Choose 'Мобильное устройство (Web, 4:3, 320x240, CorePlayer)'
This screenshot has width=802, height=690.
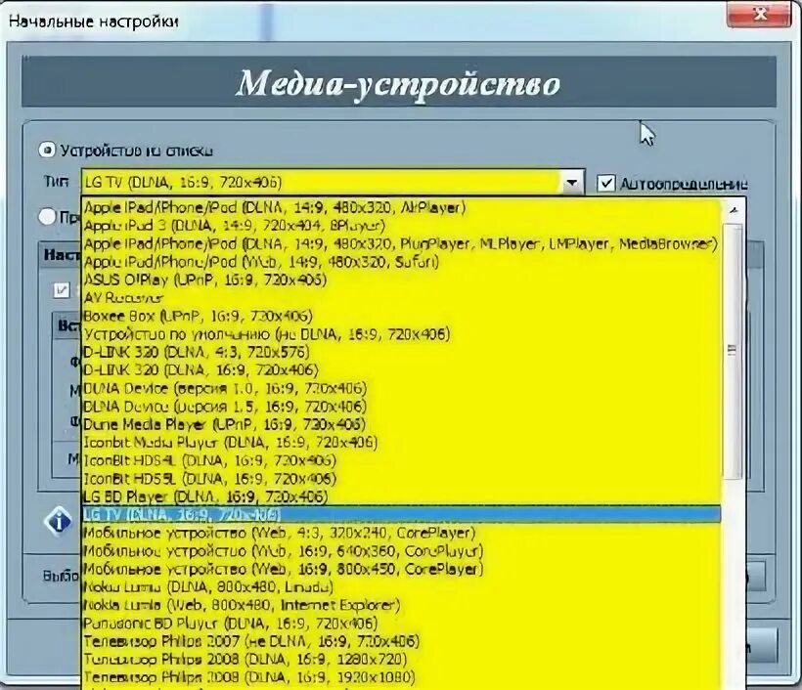coord(401,533)
